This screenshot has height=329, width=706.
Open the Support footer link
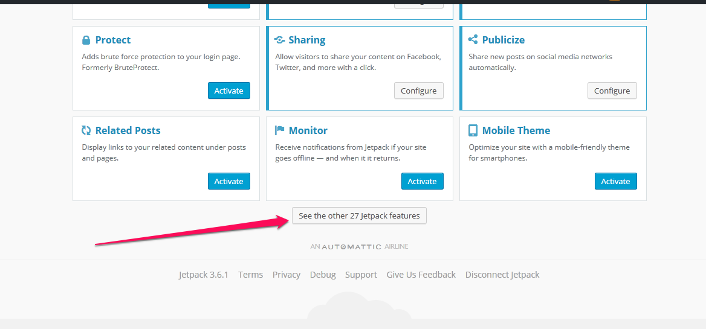coord(361,275)
